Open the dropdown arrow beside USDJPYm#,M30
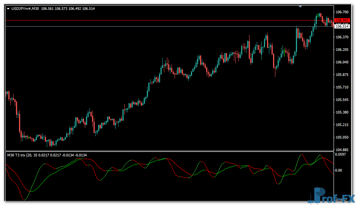356x205 pixels. click(8, 8)
